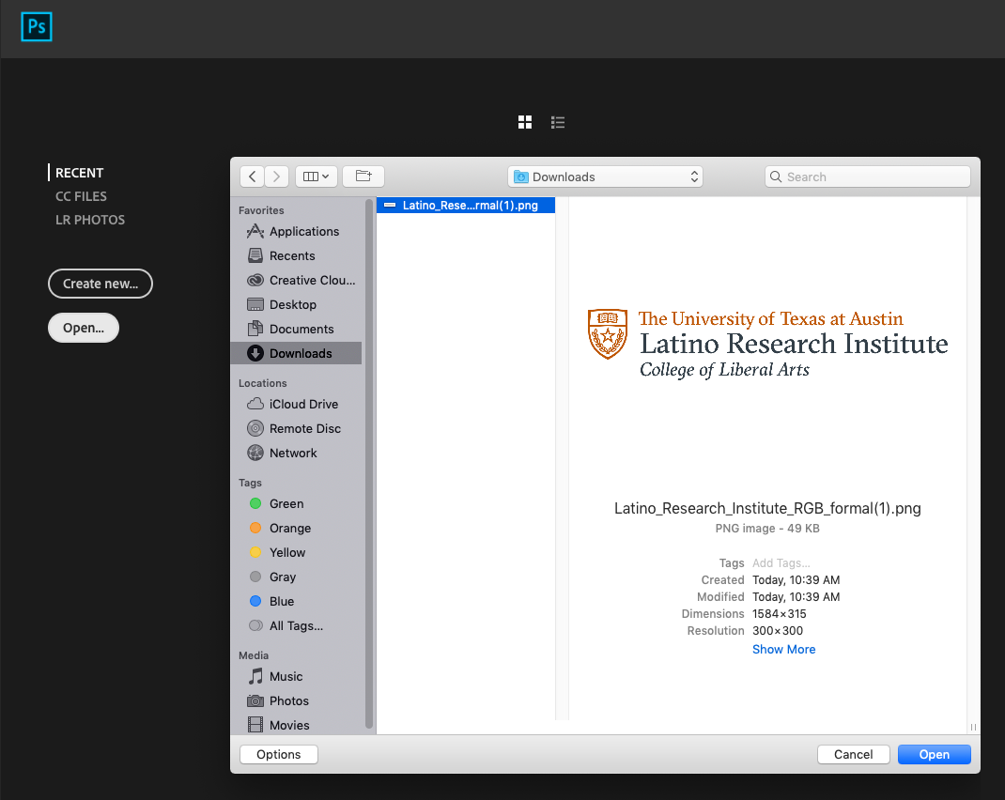Screen dimensions: 1005x800
Task: Select the RECENT tab
Action: 80,173
